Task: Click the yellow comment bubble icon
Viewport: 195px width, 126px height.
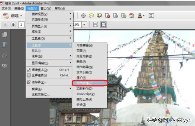Action: point(91,16)
